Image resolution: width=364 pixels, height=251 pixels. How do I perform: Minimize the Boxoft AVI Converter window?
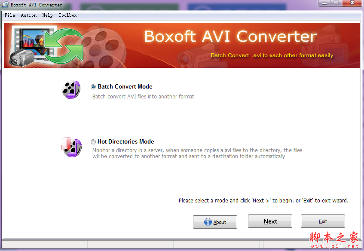pyautogui.click(x=324, y=3)
